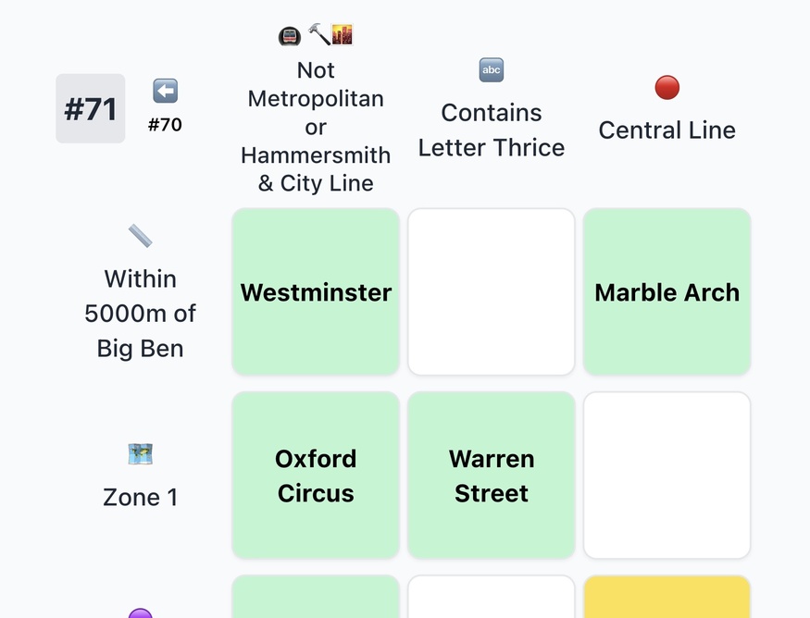810x618 pixels.
Task: Select the Marble Arch cell
Action: point(667,292)
